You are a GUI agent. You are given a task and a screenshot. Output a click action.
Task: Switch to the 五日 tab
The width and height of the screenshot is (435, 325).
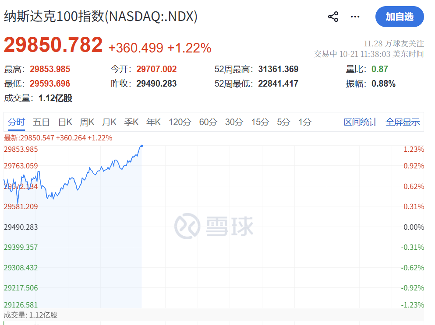[x=41, y=122]
